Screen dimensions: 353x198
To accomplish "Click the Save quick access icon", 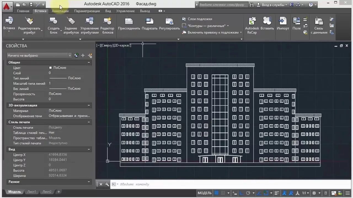I will 31,5.
